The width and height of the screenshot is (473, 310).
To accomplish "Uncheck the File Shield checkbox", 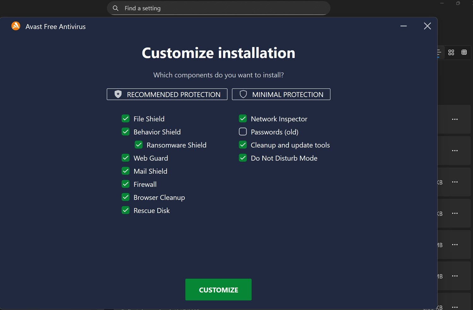I will [x=126, y=119].
